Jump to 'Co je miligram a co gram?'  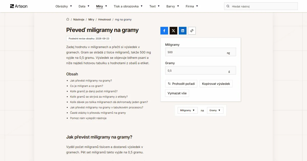coord(86,86)
